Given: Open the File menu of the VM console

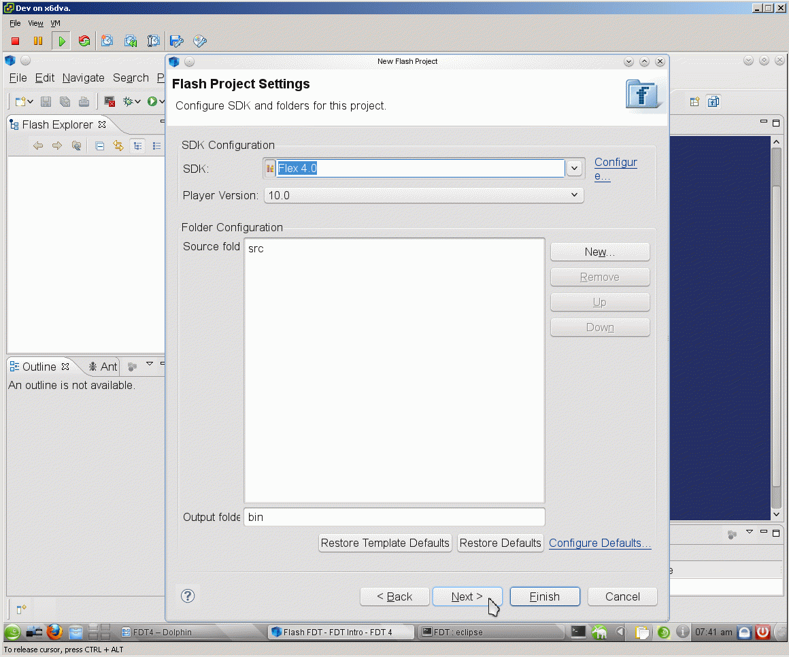Looking at the screenshot, I should [15, 23].
